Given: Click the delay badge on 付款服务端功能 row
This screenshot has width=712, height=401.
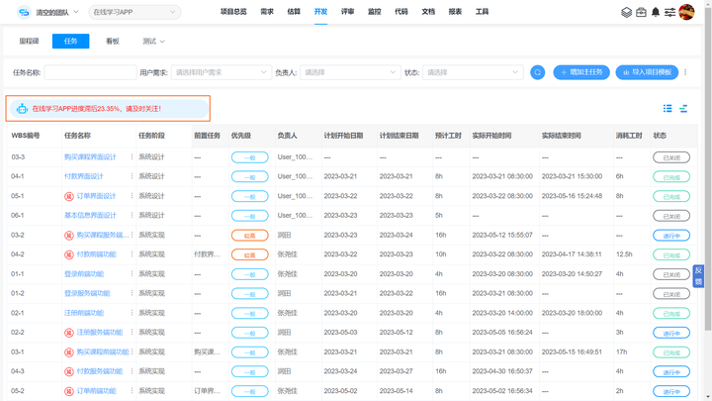Looking at the screenshot, I should pyautogui.click(x=69, y=371).
